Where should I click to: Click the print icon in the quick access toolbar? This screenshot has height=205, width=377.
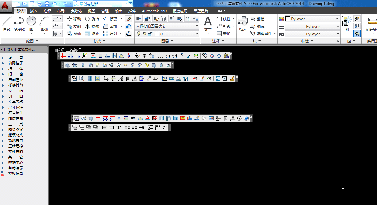[47, 3]
